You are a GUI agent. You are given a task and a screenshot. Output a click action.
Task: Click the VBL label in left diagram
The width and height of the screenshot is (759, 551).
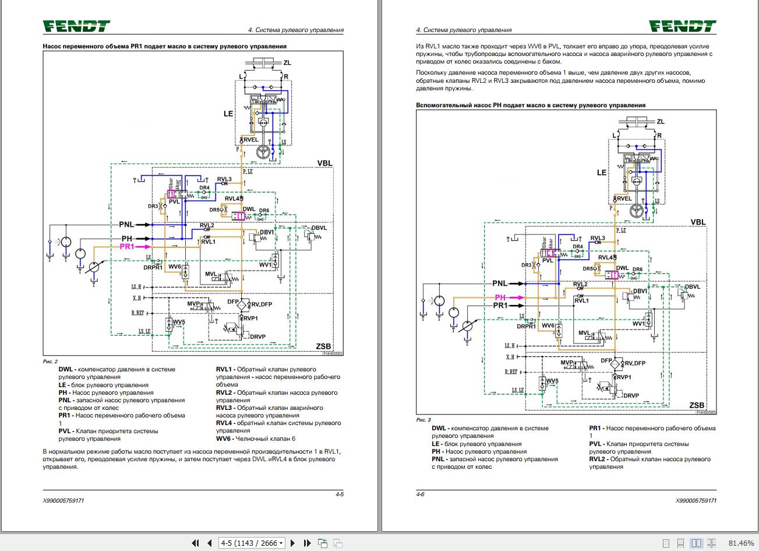[x=324, y=163]
